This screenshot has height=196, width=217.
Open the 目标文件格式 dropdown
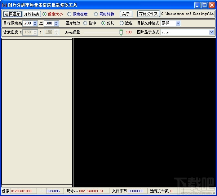(178, 23)
